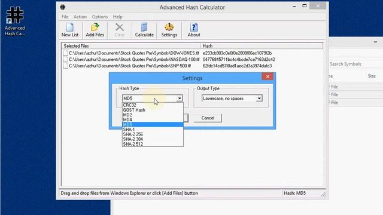Screen dimensions: 383x215
Task: Open the Help menu
Action: pos(117,17)
